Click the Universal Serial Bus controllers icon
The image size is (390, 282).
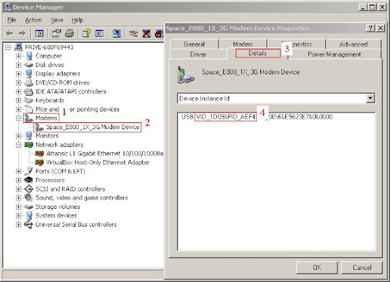click(x=29, y=225)
